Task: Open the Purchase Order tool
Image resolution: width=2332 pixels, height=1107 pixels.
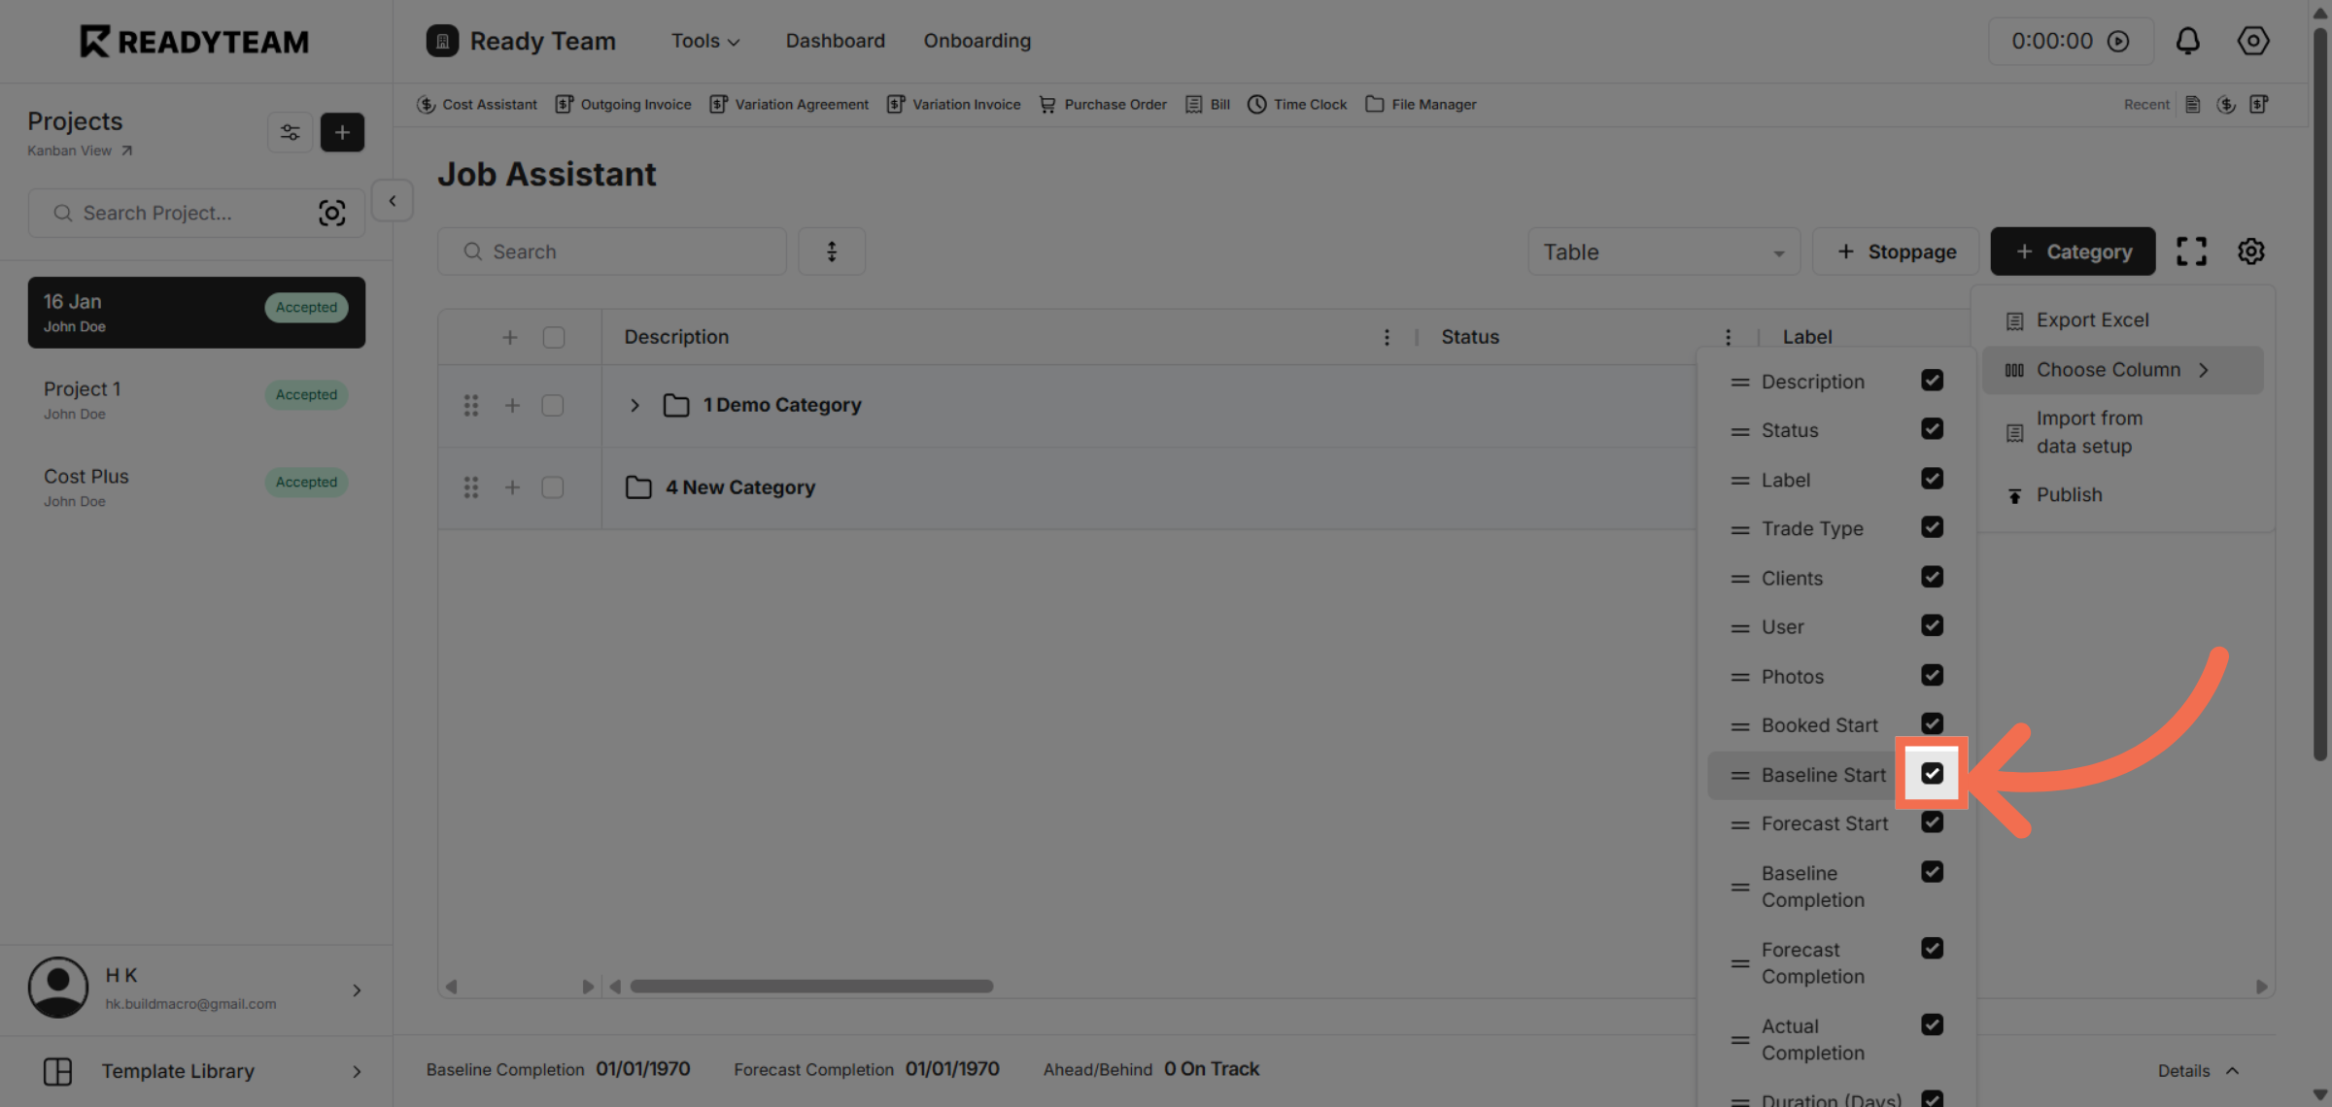Action: click(x=1102, y=104)
